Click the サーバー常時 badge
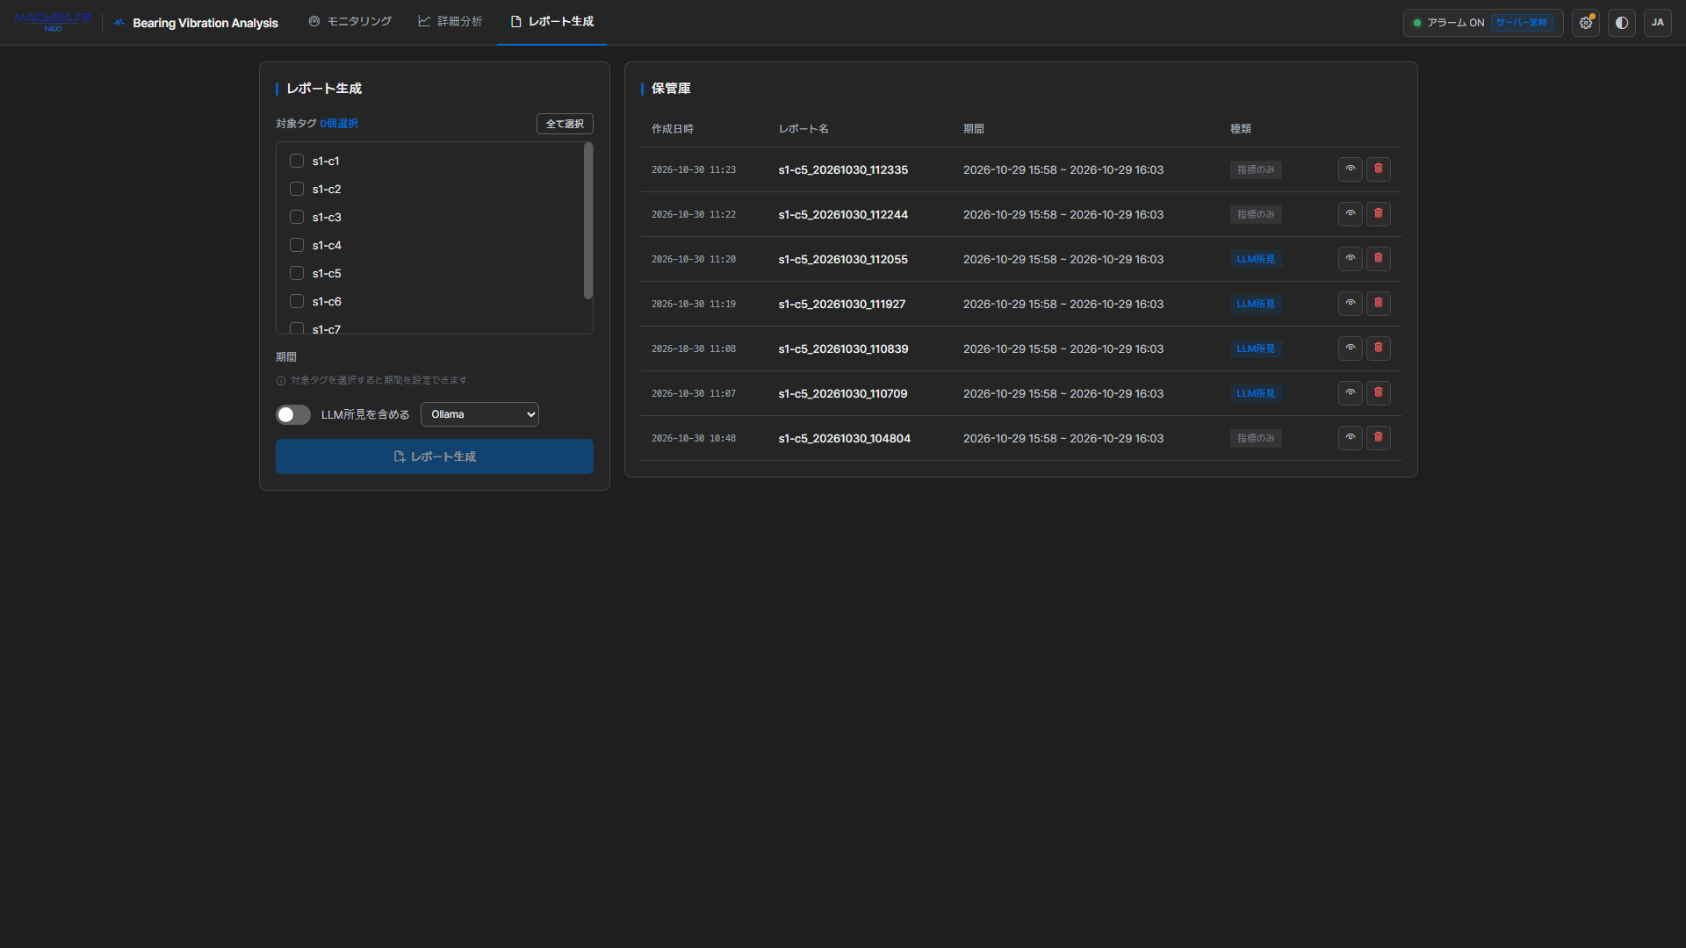Screen dimensions: 1686x948 pyautogui.click(x=1522, y=23)
